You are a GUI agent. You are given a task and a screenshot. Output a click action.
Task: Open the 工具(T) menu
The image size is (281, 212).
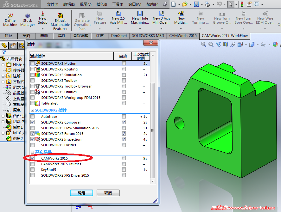[118, 4]
